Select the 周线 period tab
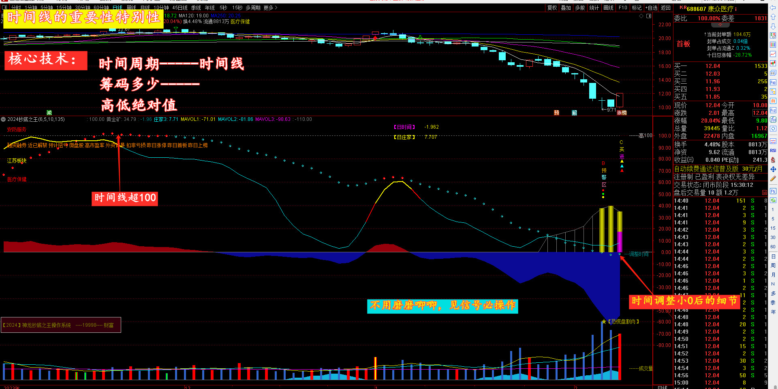 point(131,8)
